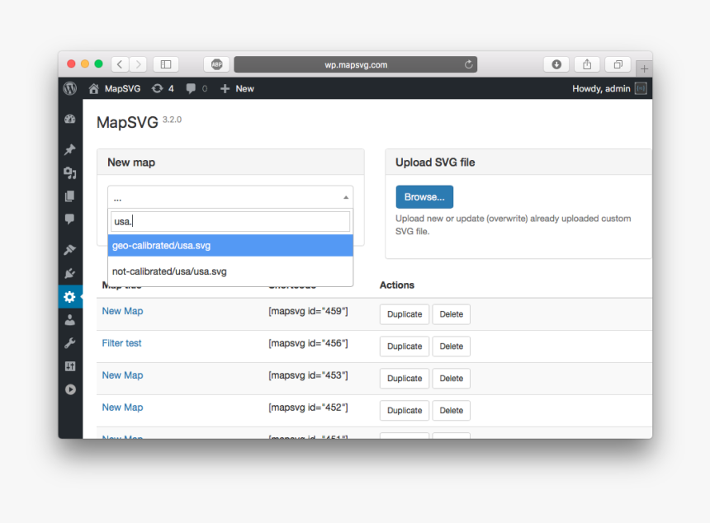
Task: Click the Adblock Plus ABP icon
Action: pos(216,64)
